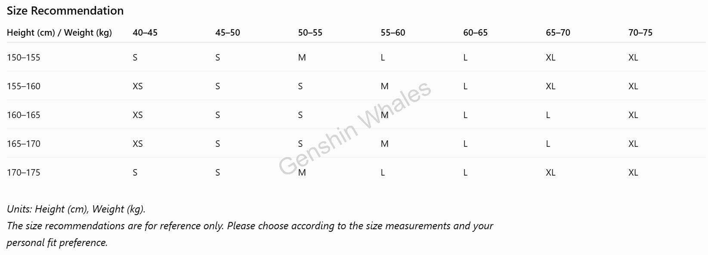
Task: Click the 45–50 weight column header
Action: [x=228, y=33]
